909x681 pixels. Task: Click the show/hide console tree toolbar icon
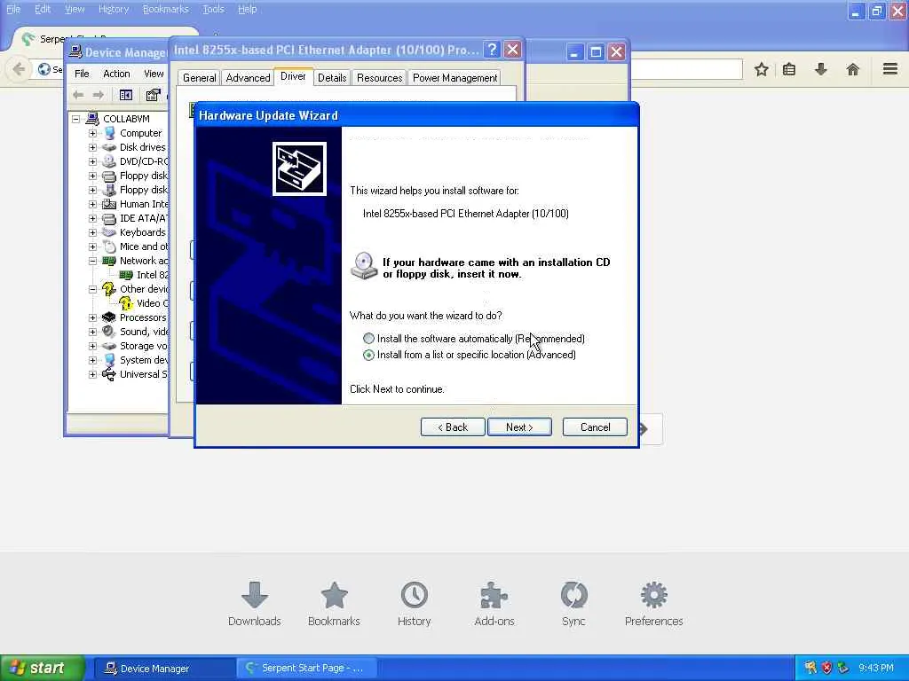[x=126, y=95]
